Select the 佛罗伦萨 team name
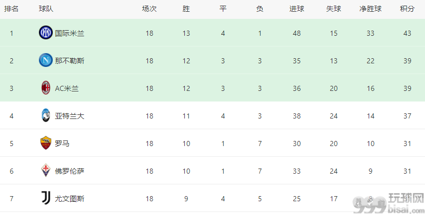Viewport: 425px width, 214px height. click(x=70, y=171)
